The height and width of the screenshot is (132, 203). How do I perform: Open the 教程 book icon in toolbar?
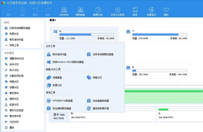(135, 12)
